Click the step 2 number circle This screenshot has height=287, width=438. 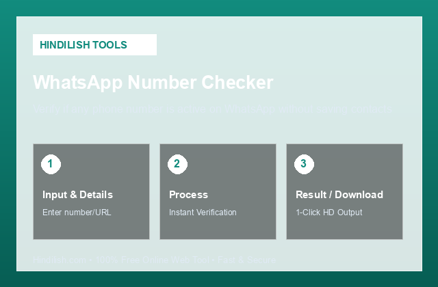coord(177,164)
